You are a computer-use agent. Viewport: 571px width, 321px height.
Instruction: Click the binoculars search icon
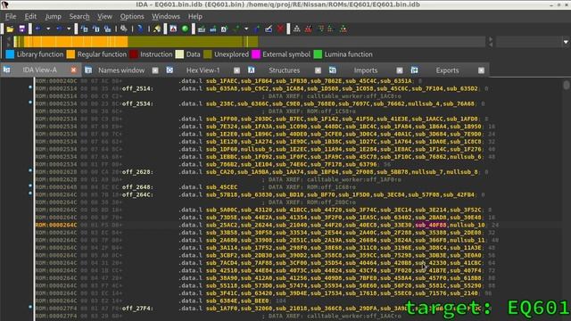point(124,29)
